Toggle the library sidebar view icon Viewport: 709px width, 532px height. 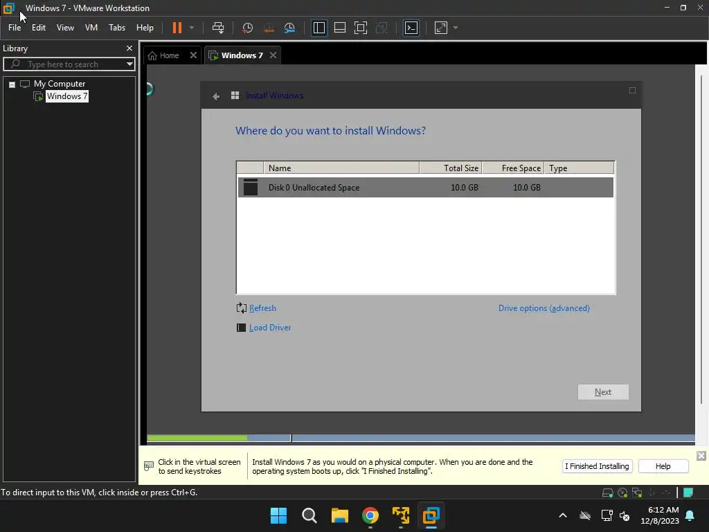tap(318, 28)
